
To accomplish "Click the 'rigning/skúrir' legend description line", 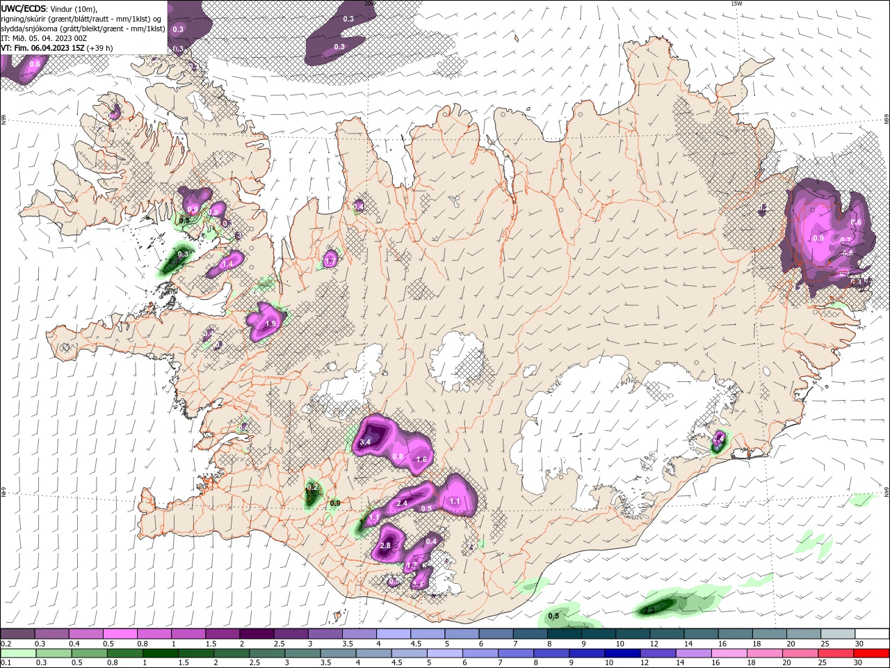I will tap(81, 19).
